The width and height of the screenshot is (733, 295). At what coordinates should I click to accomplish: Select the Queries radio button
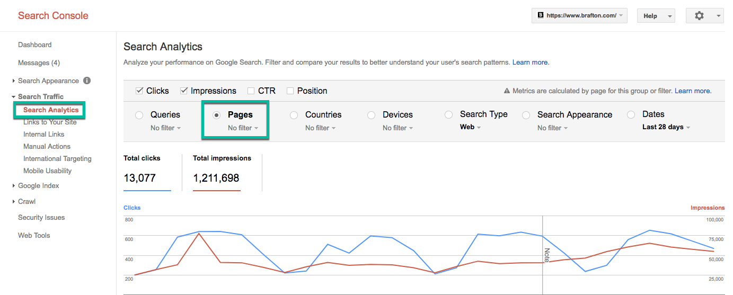(139, 115)
